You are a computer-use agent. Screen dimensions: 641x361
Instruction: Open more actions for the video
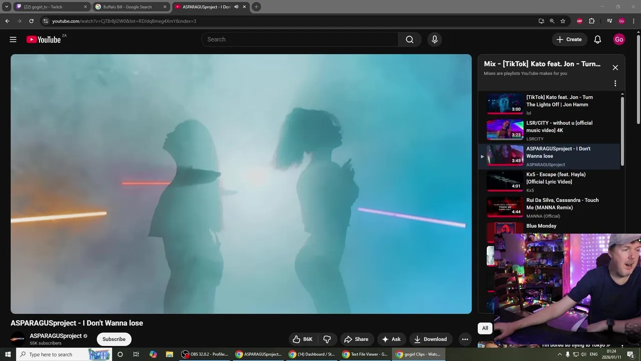465,339
